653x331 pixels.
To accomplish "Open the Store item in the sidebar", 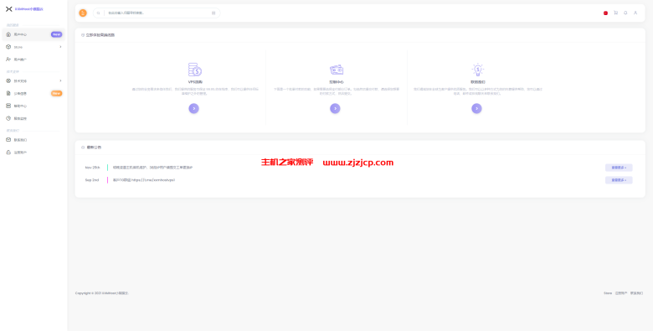I will click(x=33, y=47).
